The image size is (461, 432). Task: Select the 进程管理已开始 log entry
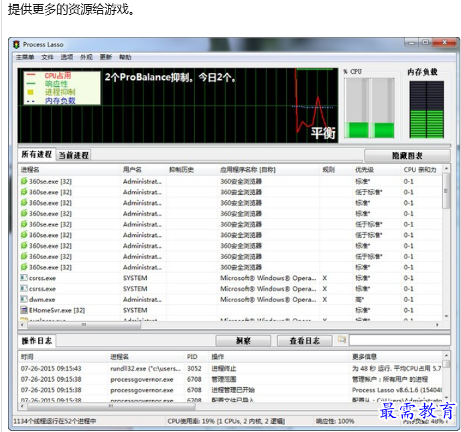(x=230, y=390)
